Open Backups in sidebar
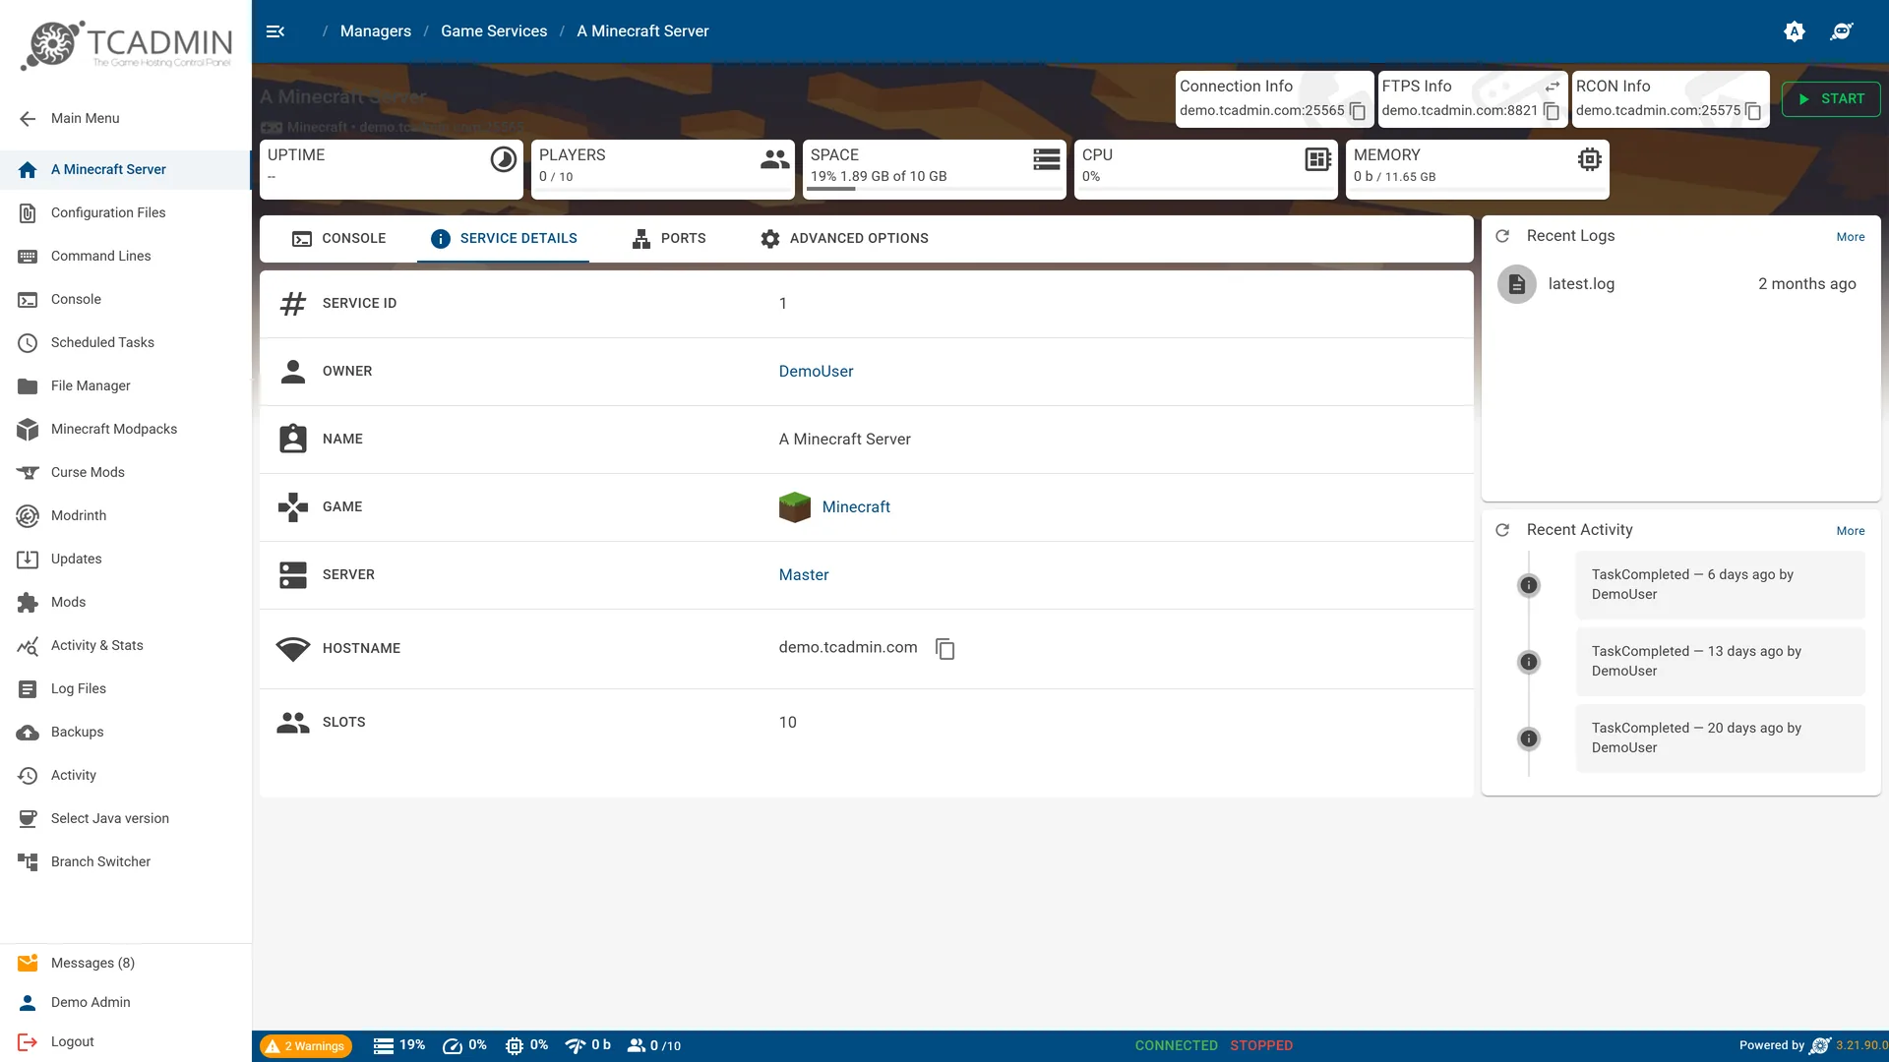This screenshot has width=1889, height=1062. [126, 732]
